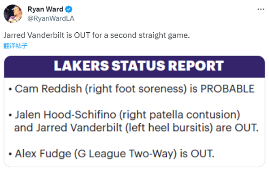Viewport: 269px width, 169px height.
Task: Click the LAKERS STATUS REPORT purple header
Action: coord(134,67)
